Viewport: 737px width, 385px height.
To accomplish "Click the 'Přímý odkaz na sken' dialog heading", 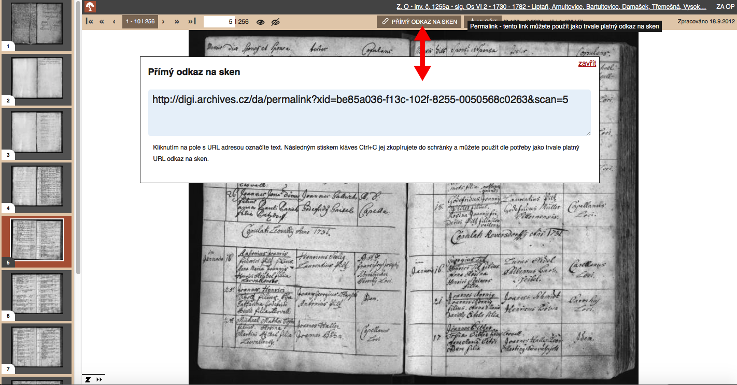I will (x=194, y=72).
